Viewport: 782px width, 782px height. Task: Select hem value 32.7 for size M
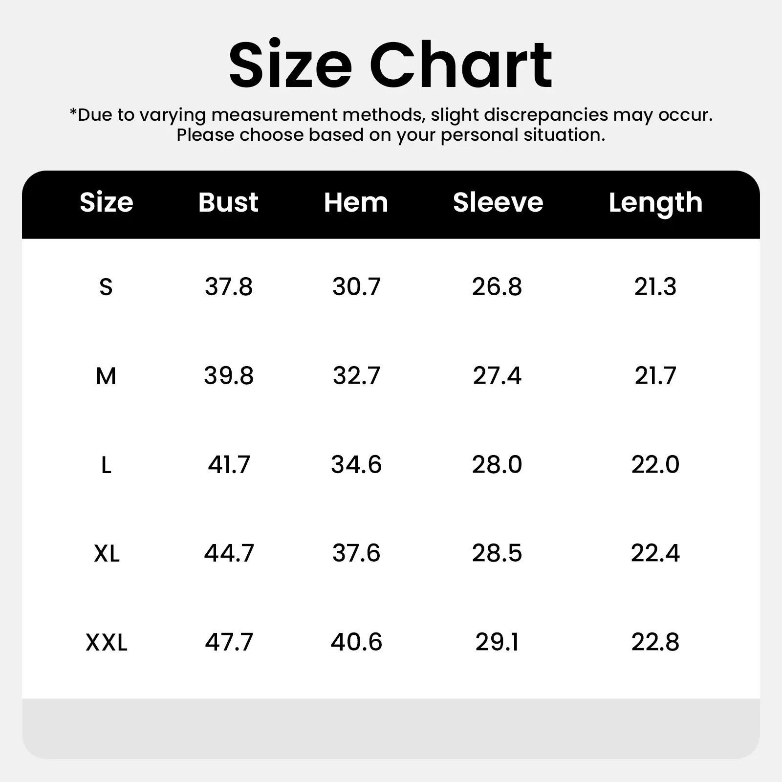click(x=356, y=376)
